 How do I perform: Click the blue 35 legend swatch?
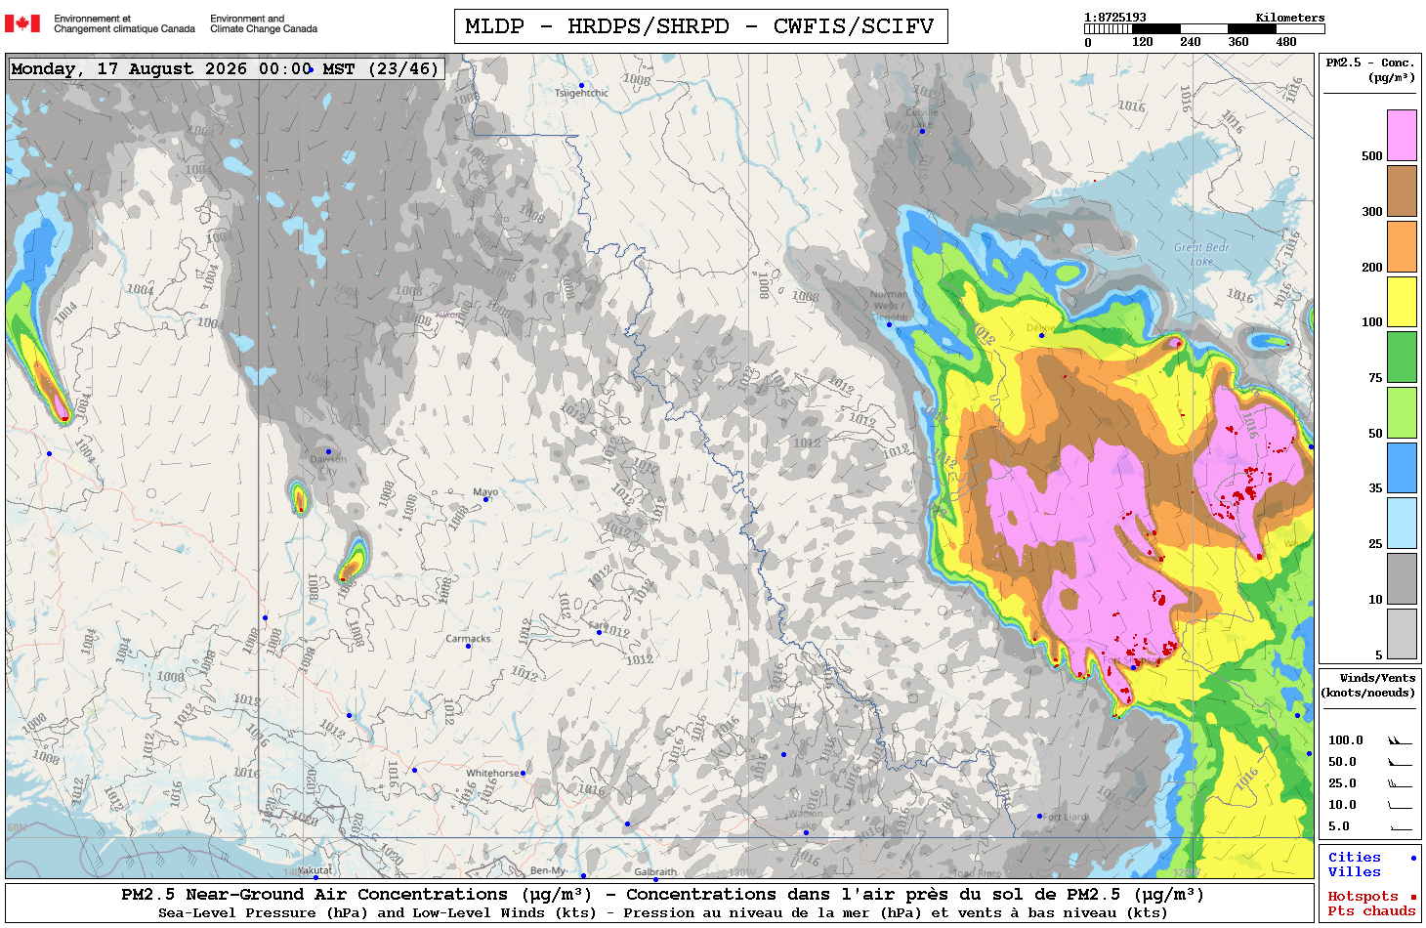[1402, 468]
